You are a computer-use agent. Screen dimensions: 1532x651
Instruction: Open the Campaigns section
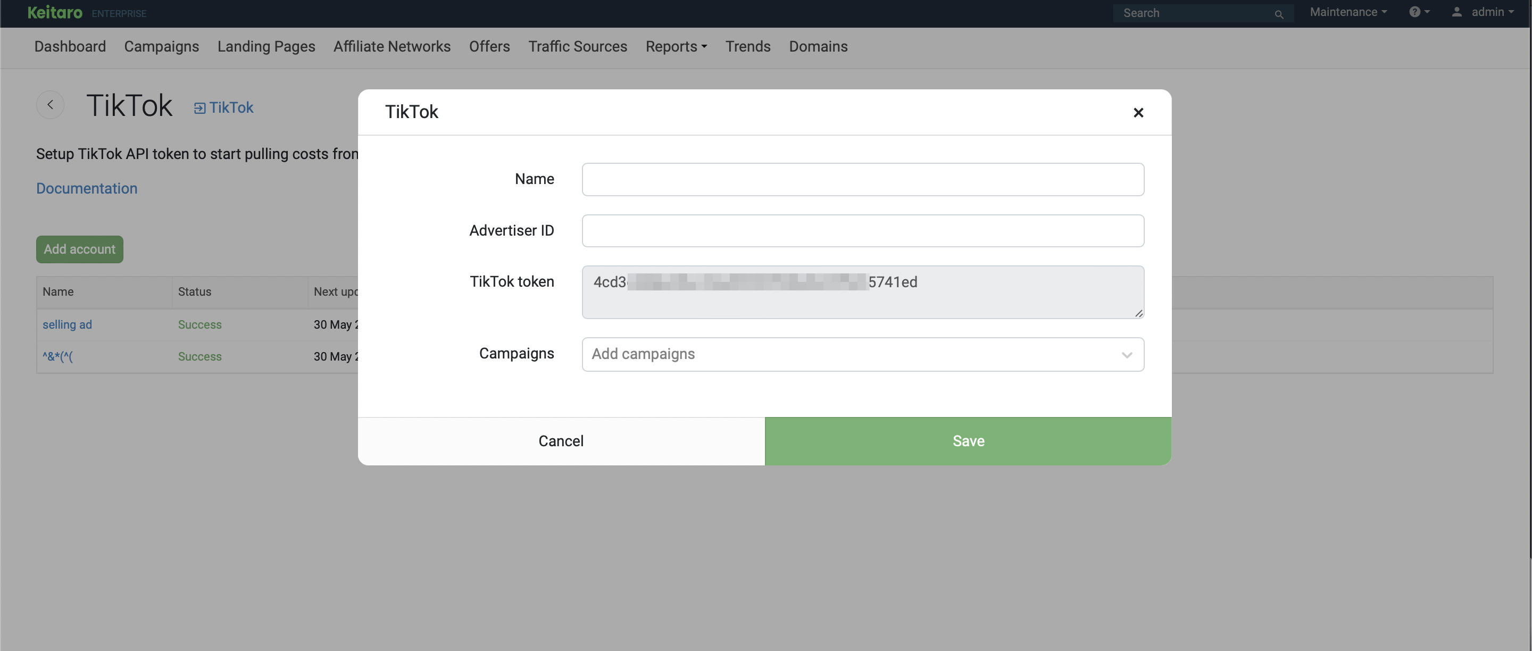pos(161,46)
